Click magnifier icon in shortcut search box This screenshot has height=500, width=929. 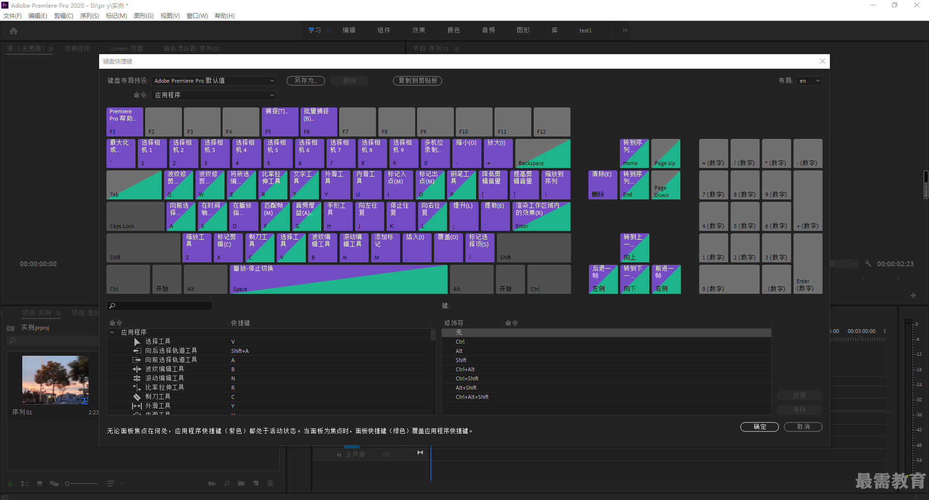pyautogui.click(x=112, y=306)
